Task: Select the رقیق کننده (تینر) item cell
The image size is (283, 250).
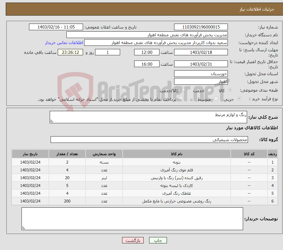Action: coord(177,178)
